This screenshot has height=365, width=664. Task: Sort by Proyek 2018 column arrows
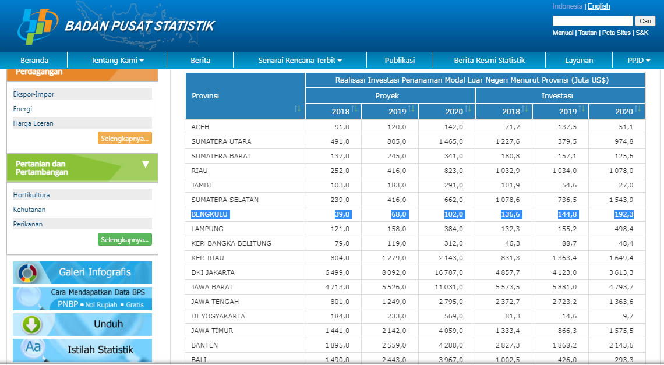(354, 109)
